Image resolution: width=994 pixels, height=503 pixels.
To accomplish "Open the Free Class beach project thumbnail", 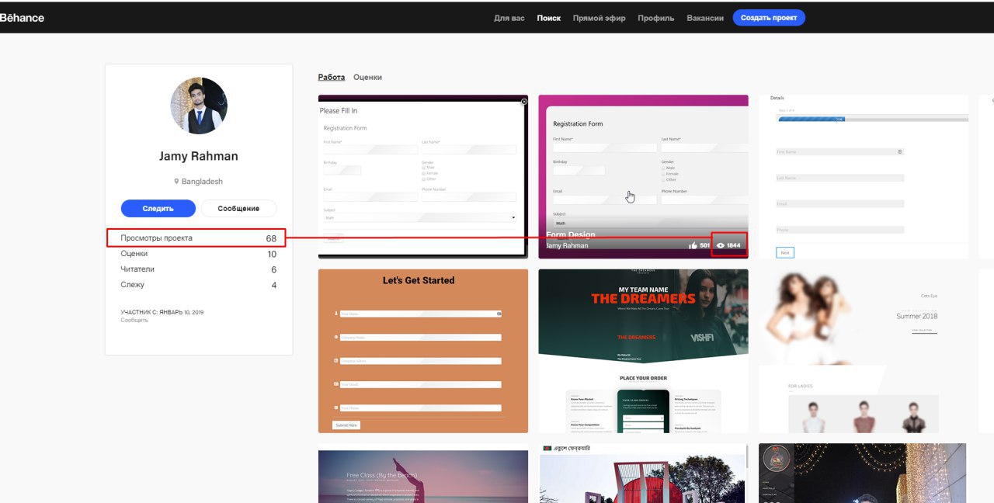I will [x=423, y=474].
